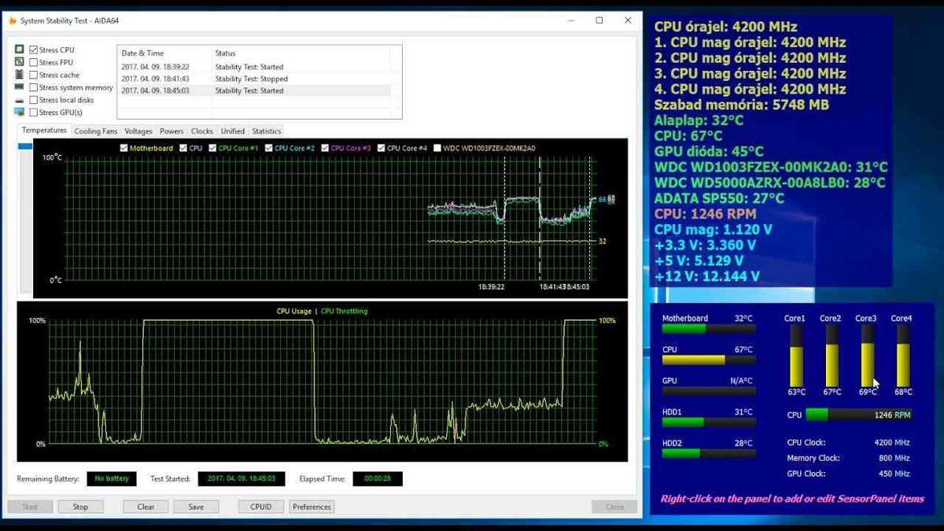
Task: Select the 18:45:03 stability test log entry
Action: click(155, 90)
